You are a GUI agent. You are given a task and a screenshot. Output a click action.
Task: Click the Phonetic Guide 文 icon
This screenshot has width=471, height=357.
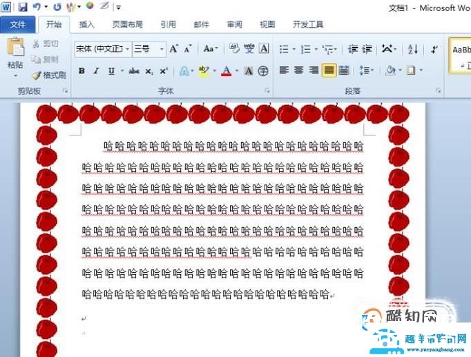[249, 48]
